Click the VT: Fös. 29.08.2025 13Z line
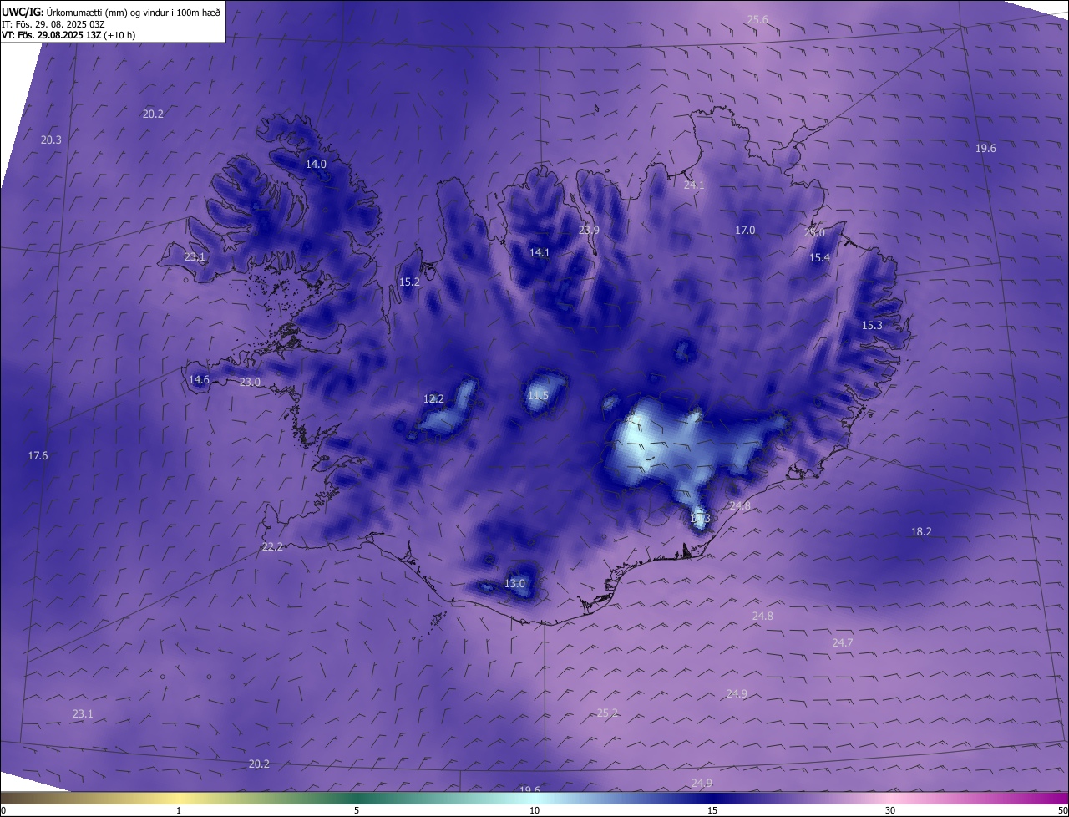This screenshot has height=817, width=1069. coord(68,35)
